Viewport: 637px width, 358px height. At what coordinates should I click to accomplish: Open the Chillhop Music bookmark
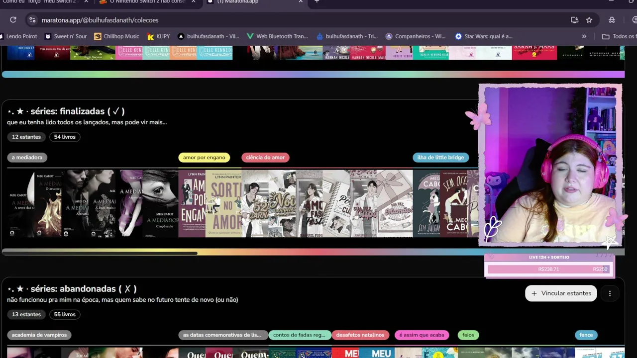117,36
